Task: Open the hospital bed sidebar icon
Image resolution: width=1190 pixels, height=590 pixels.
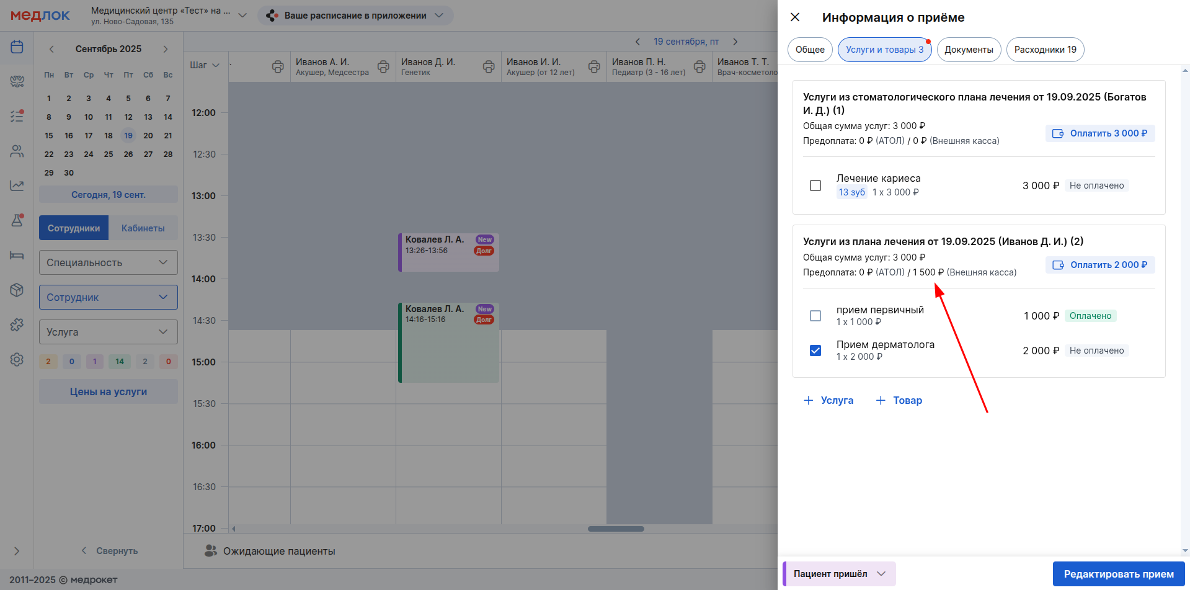Action: pos(17,255)
